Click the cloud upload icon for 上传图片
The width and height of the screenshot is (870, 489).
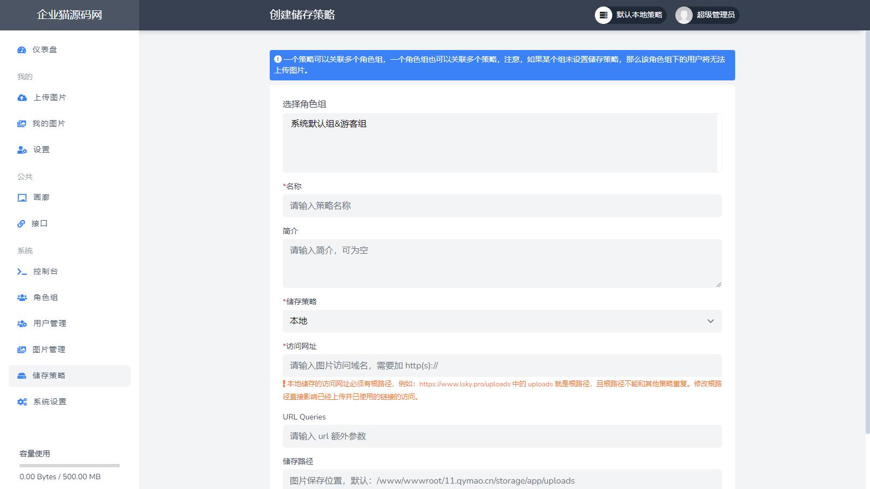(x=22, y=98)
